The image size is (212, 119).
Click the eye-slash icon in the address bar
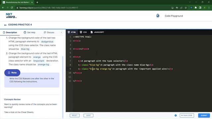(177, 8)
